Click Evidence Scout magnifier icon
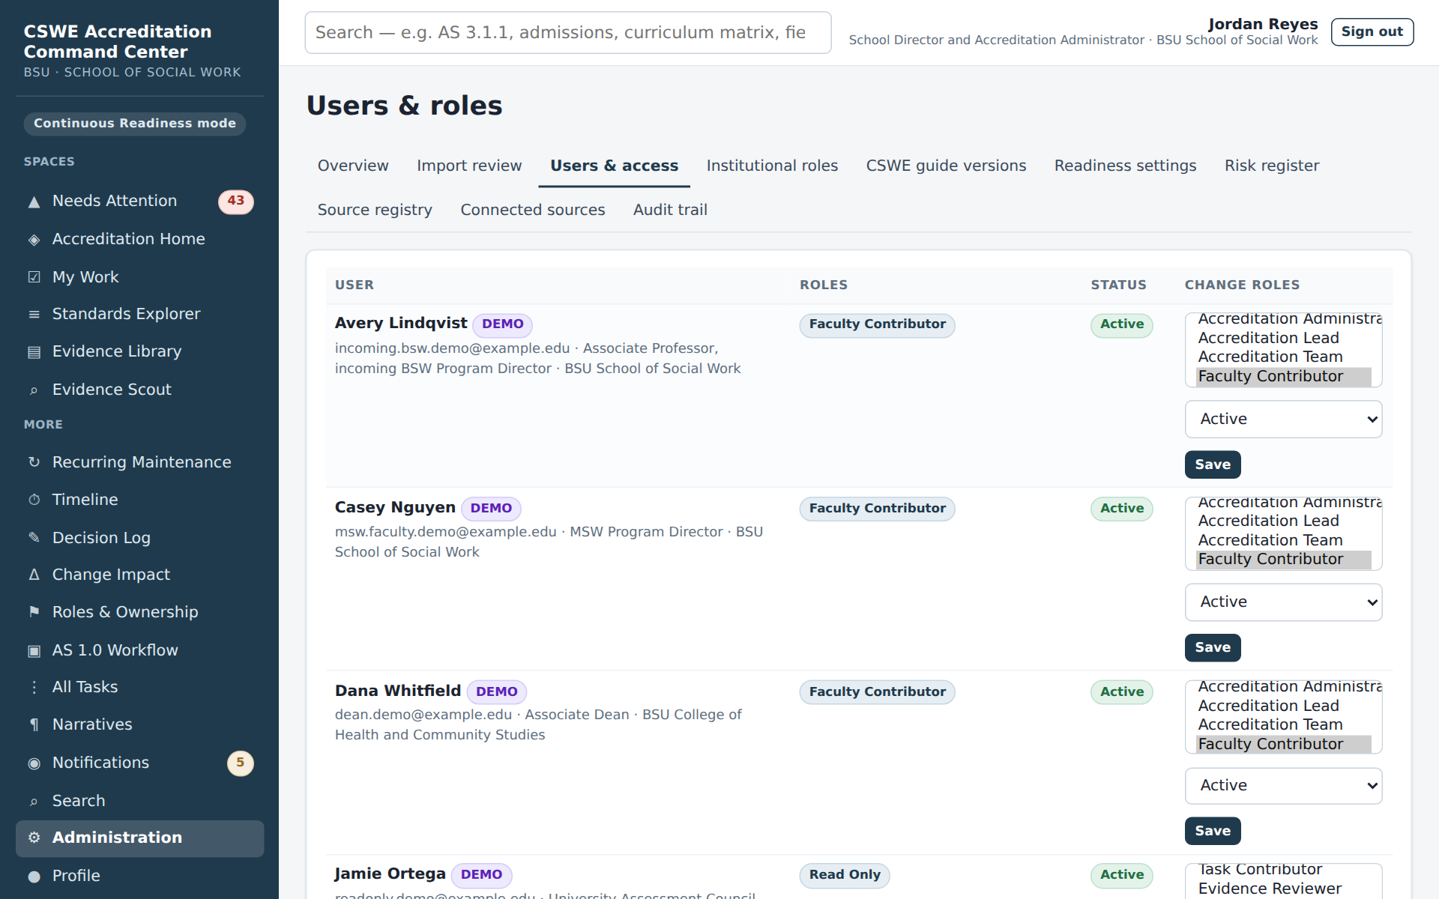Viewport: 1439px width, 899px height. (34, 390)
